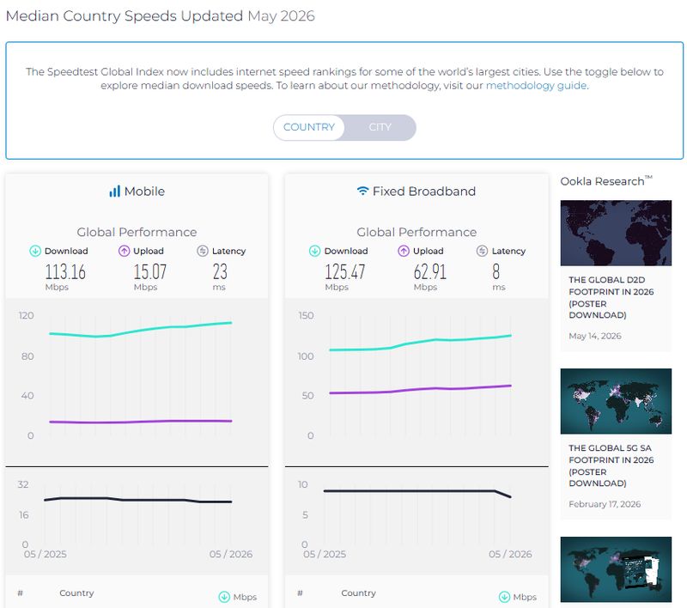Click the Mobile teal download trend line
The height and width of the screenshot is (608, 687).
[x=141, y=331]
